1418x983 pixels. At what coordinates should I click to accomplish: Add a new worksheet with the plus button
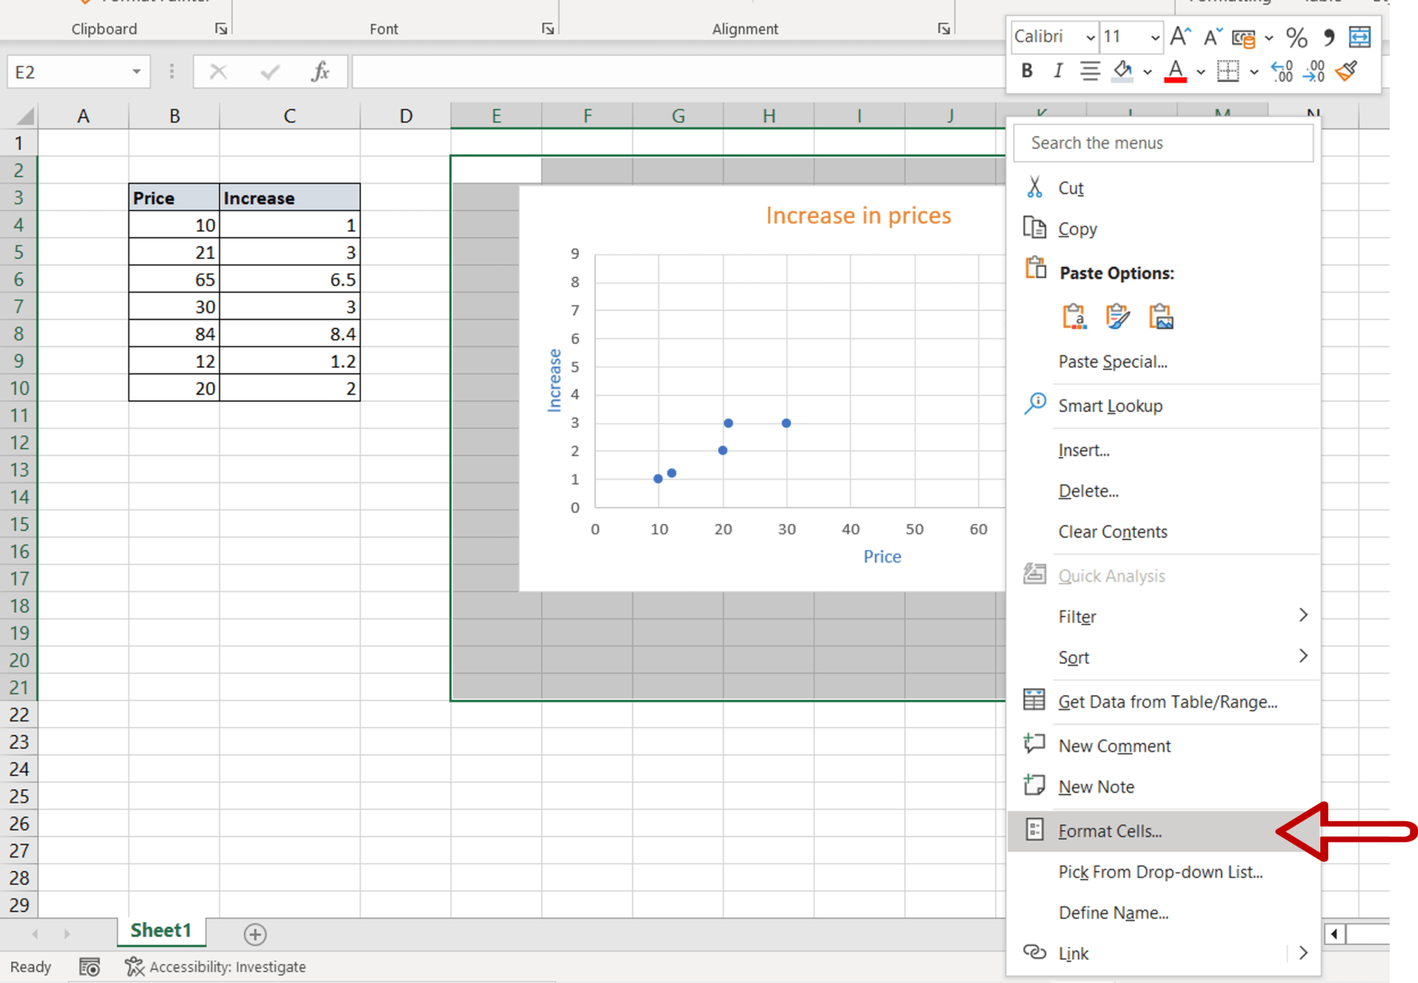pos(255,935)
